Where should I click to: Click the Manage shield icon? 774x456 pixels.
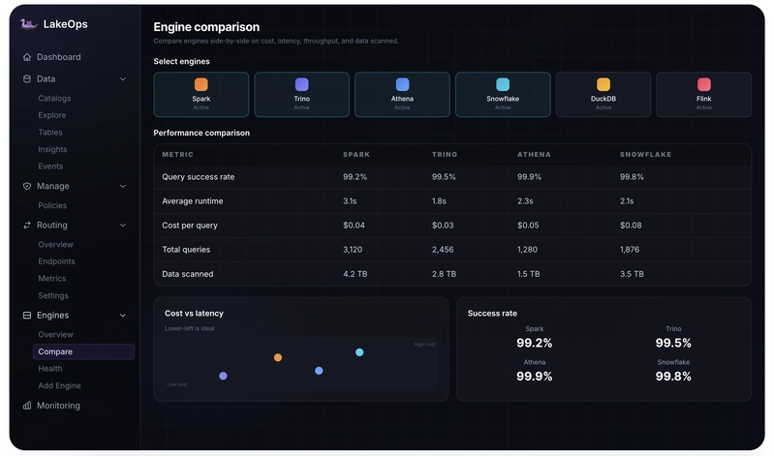pos(27,186)
